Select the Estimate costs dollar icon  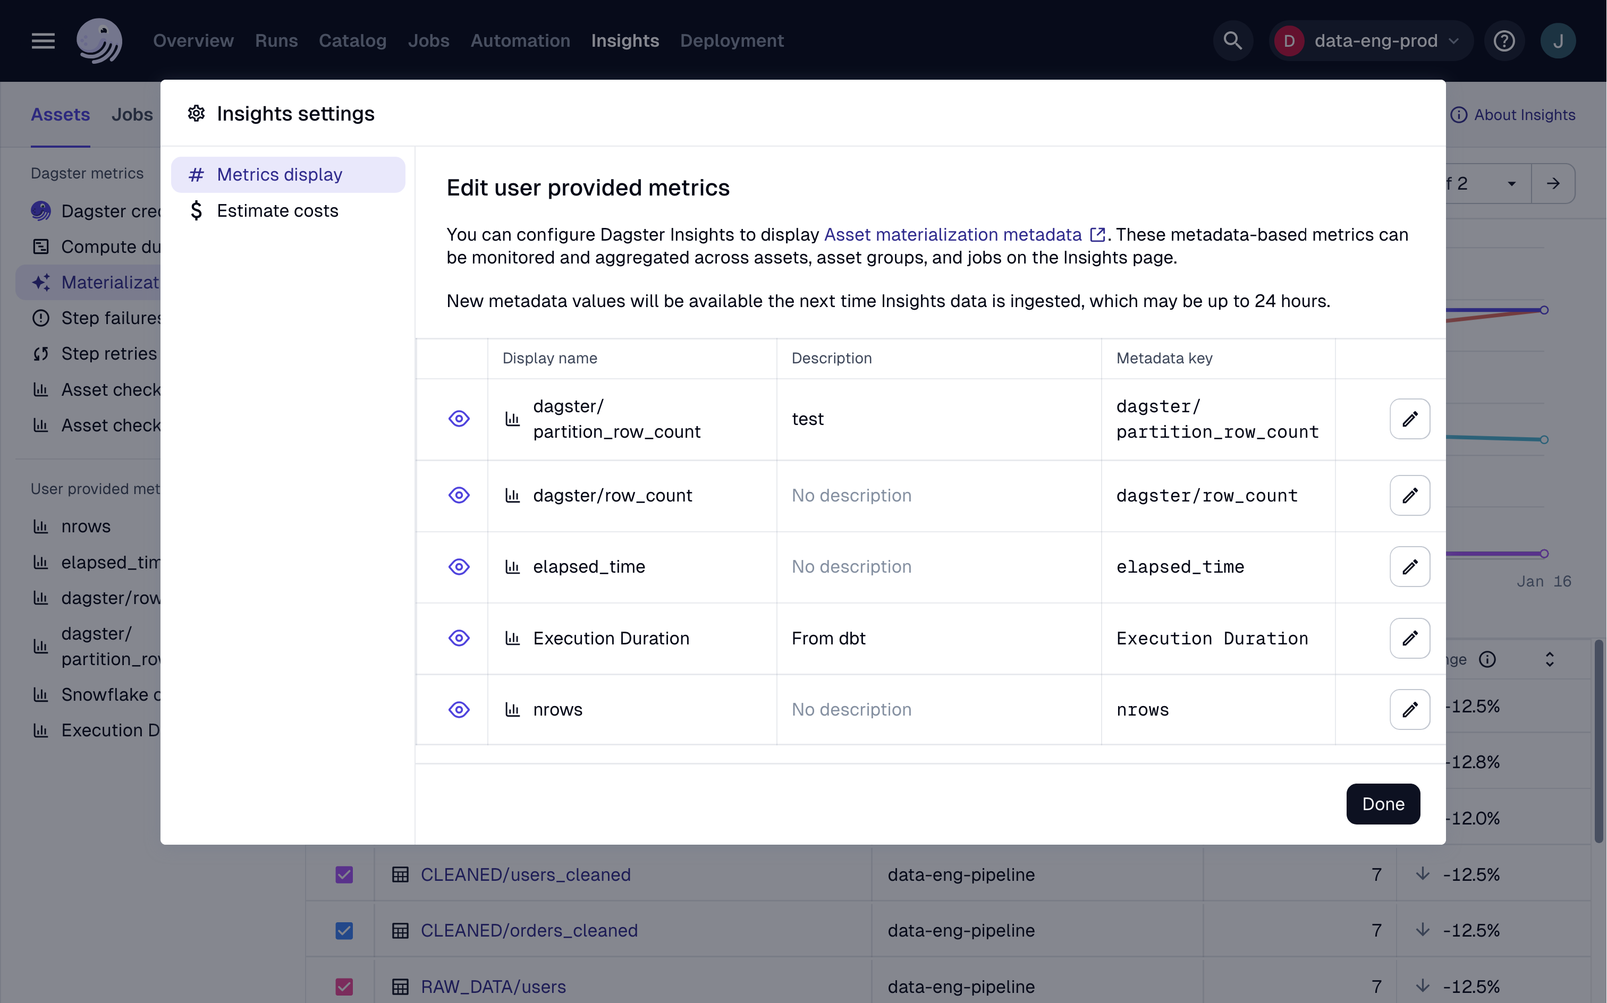click(197, 210)
